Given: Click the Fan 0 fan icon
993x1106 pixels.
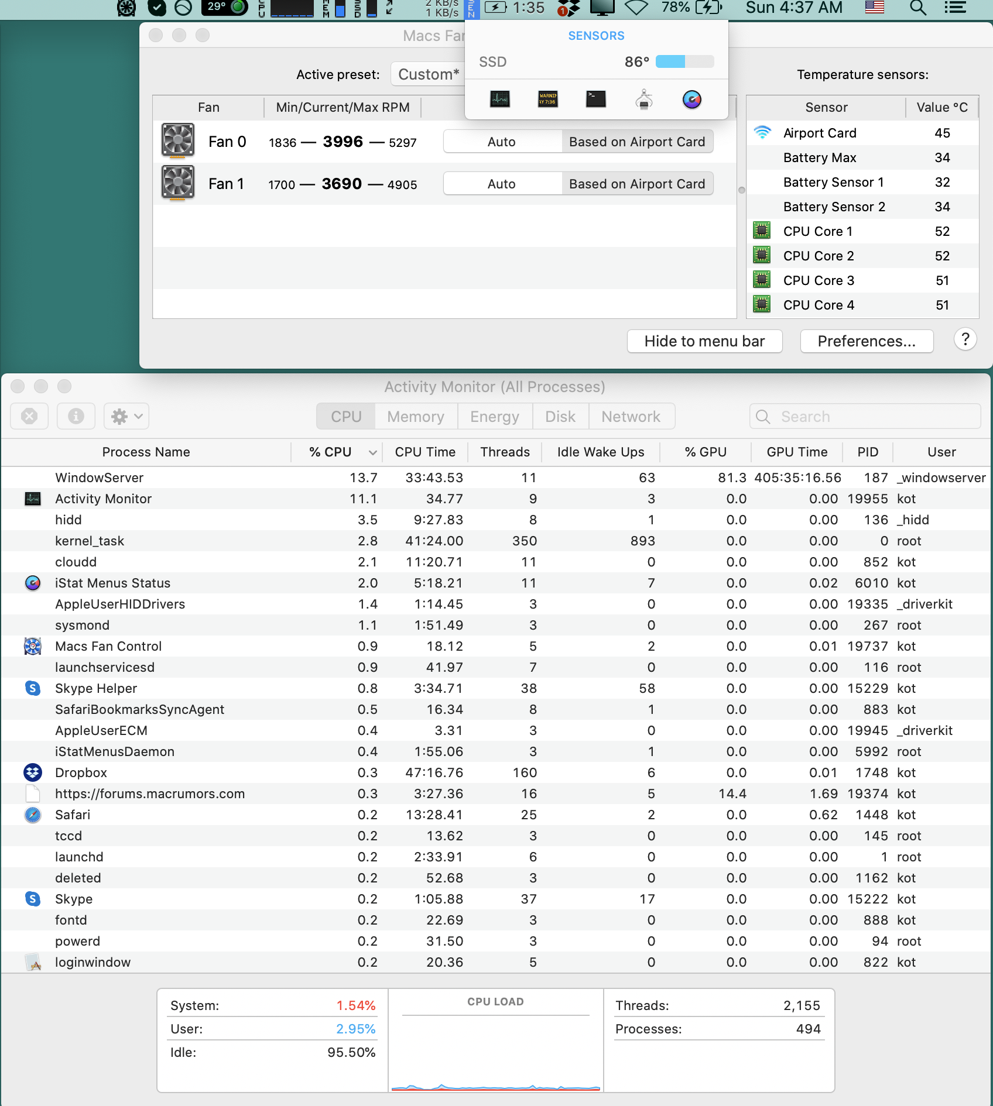Looking at the screenshot, I should [x=178, y=141].
